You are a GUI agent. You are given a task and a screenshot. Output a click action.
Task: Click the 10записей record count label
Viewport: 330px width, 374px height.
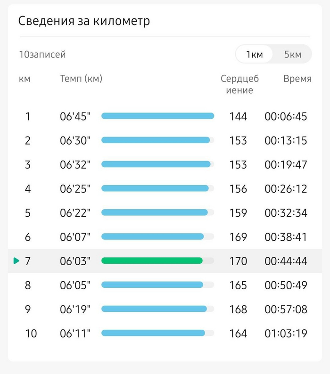pyautogui.click(x=42, y=54)
